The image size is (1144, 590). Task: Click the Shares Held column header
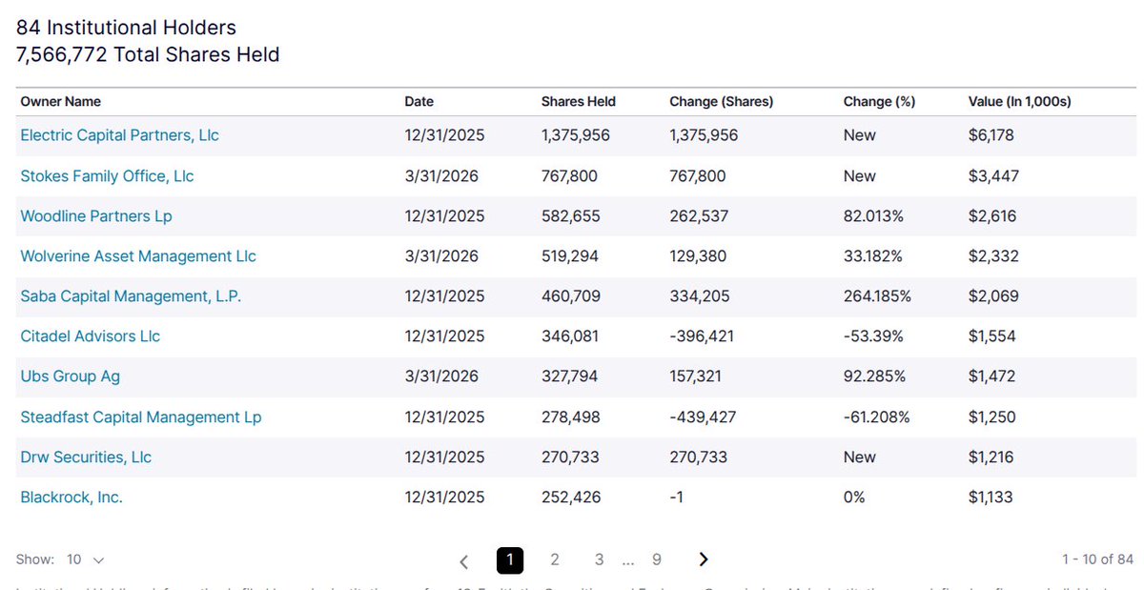pos(579,101)
